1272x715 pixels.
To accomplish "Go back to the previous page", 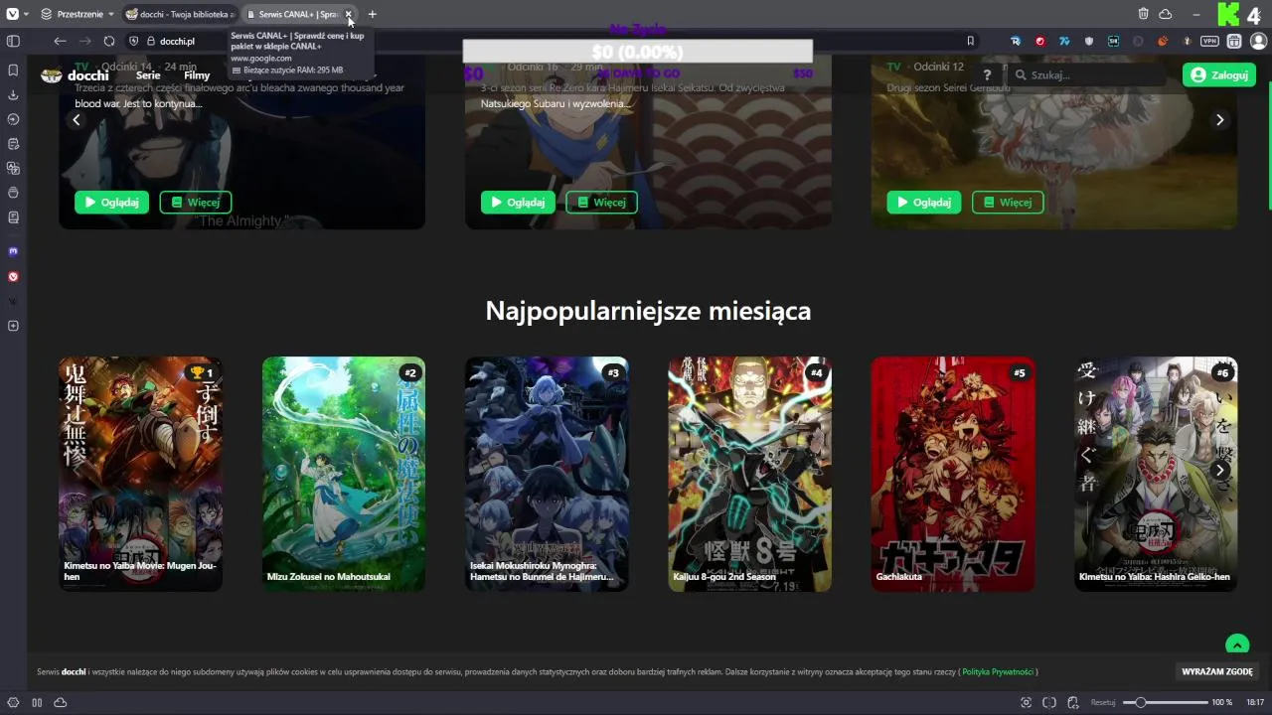I will pyautogui.click(x=60, y=41).
